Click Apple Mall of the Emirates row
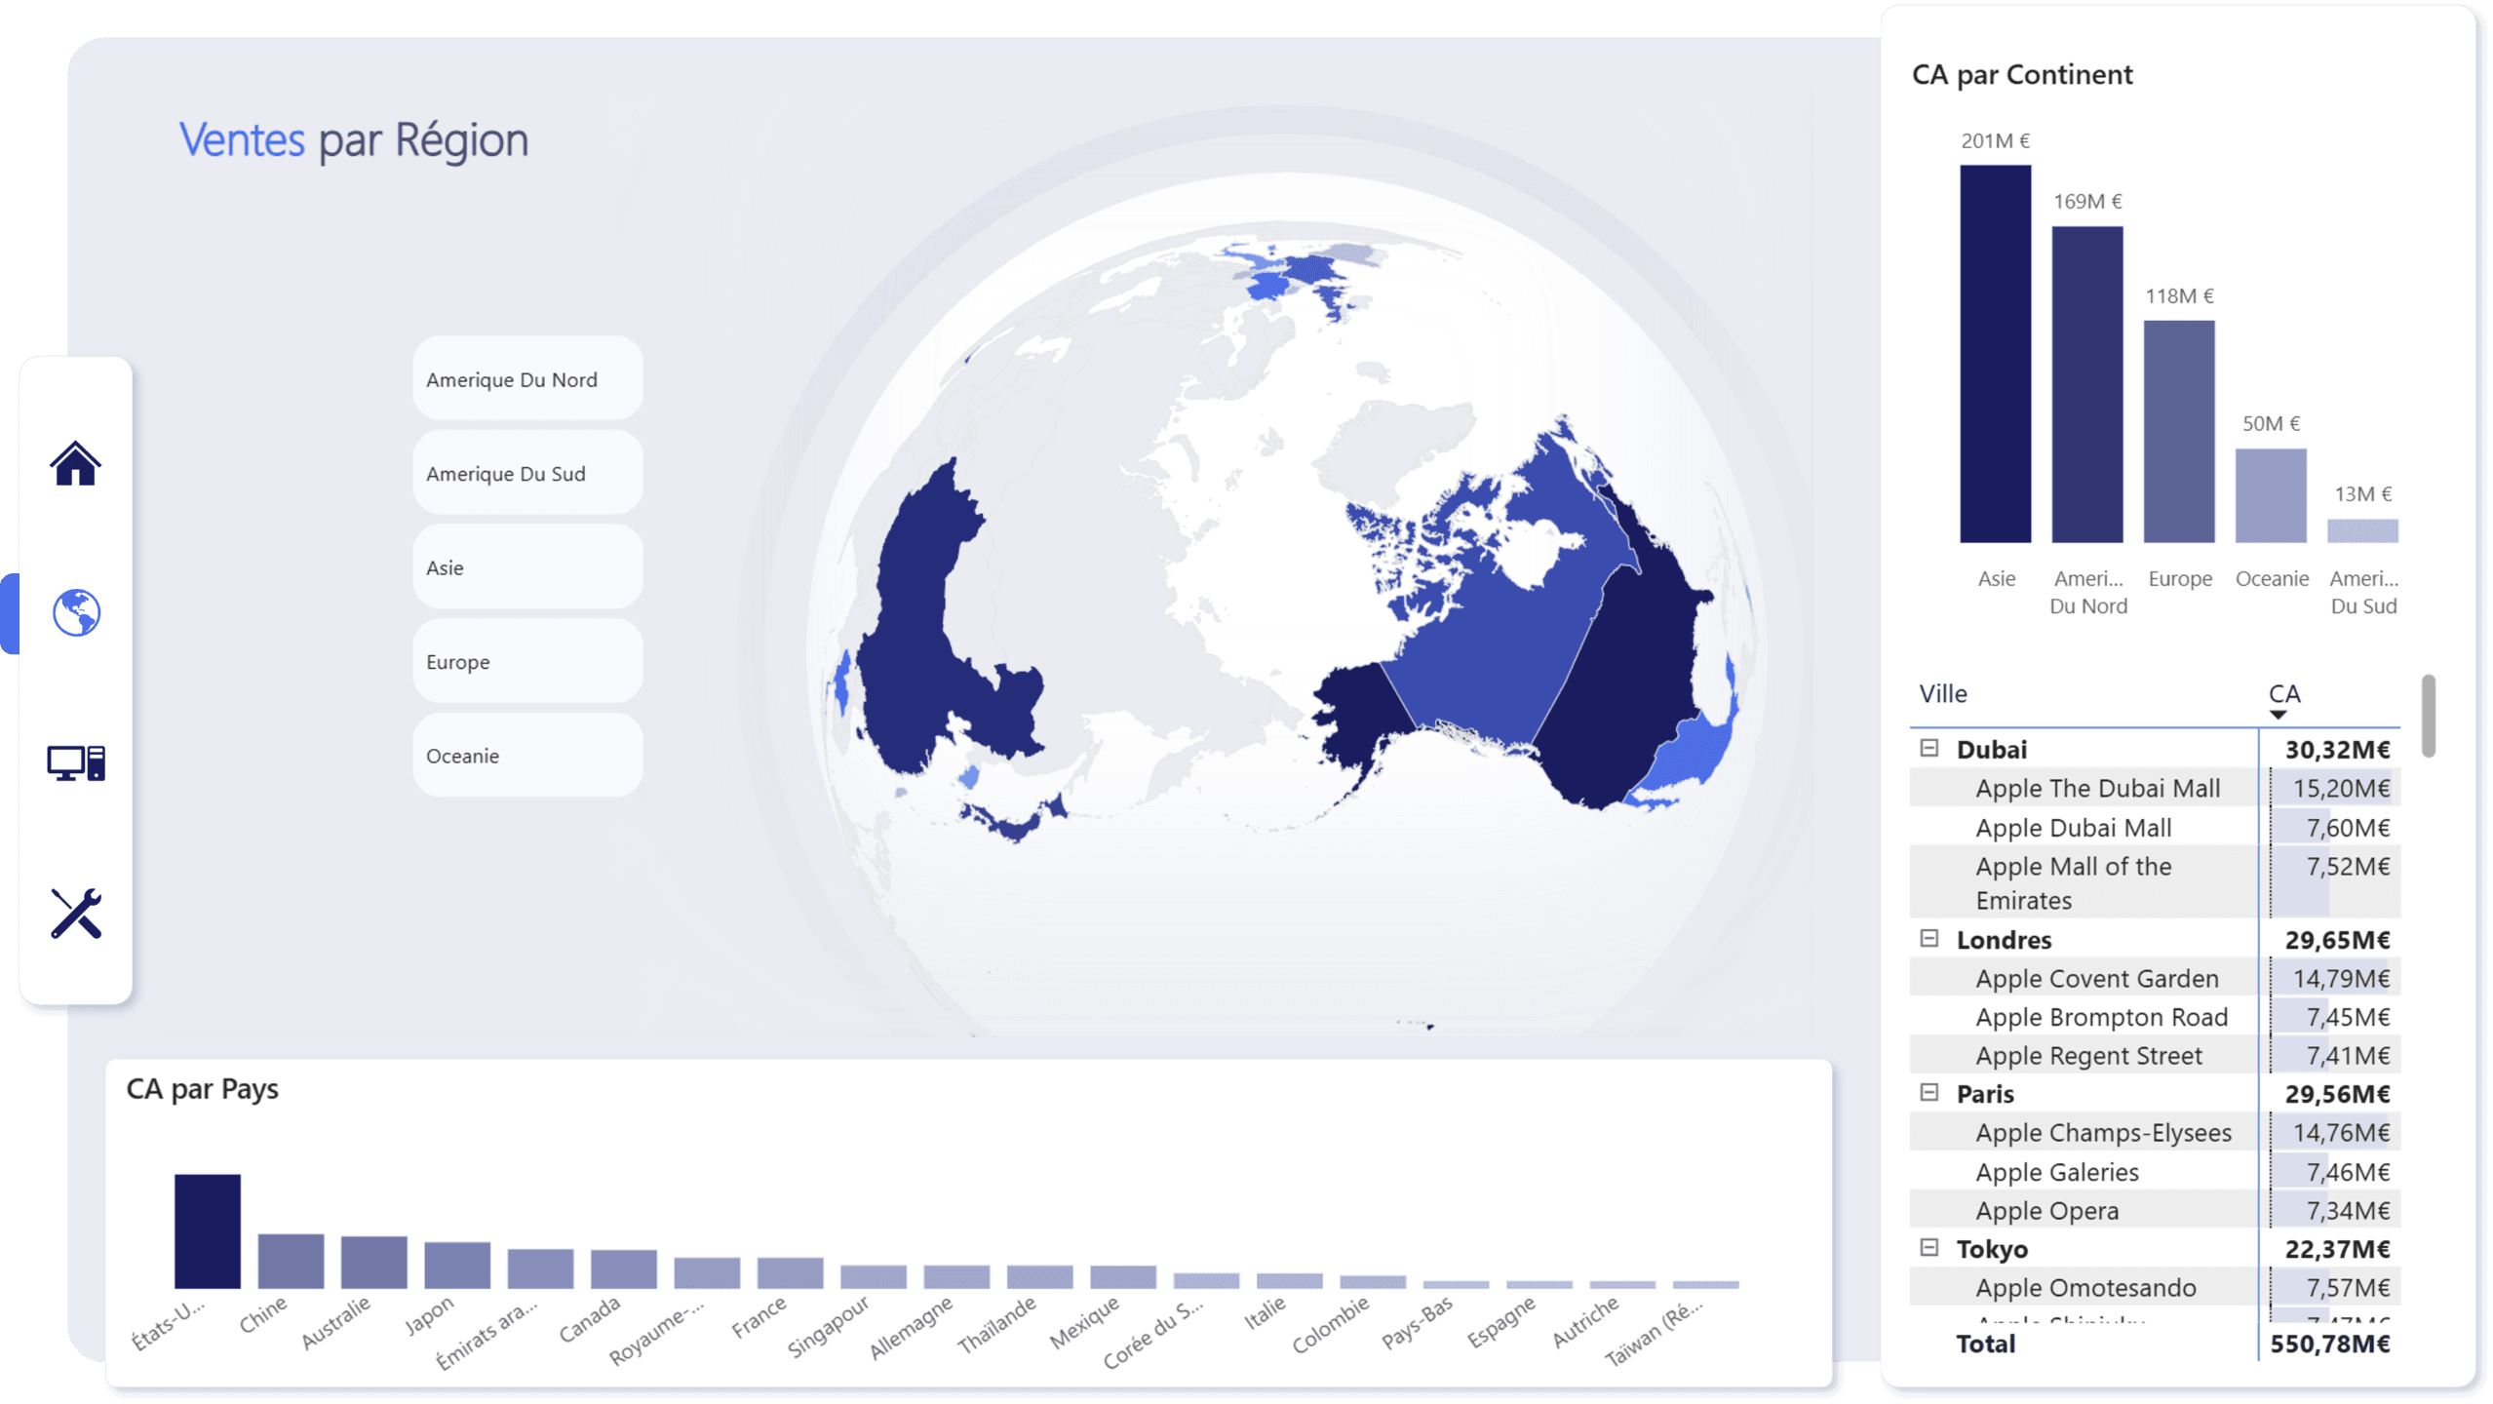Screen dimensions: 2493x1404 (x=2155, y=883)
